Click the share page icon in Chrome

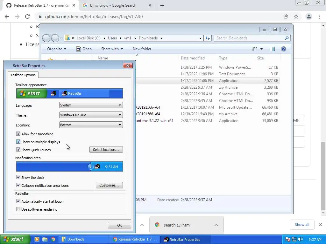click(x=286, y=17)
